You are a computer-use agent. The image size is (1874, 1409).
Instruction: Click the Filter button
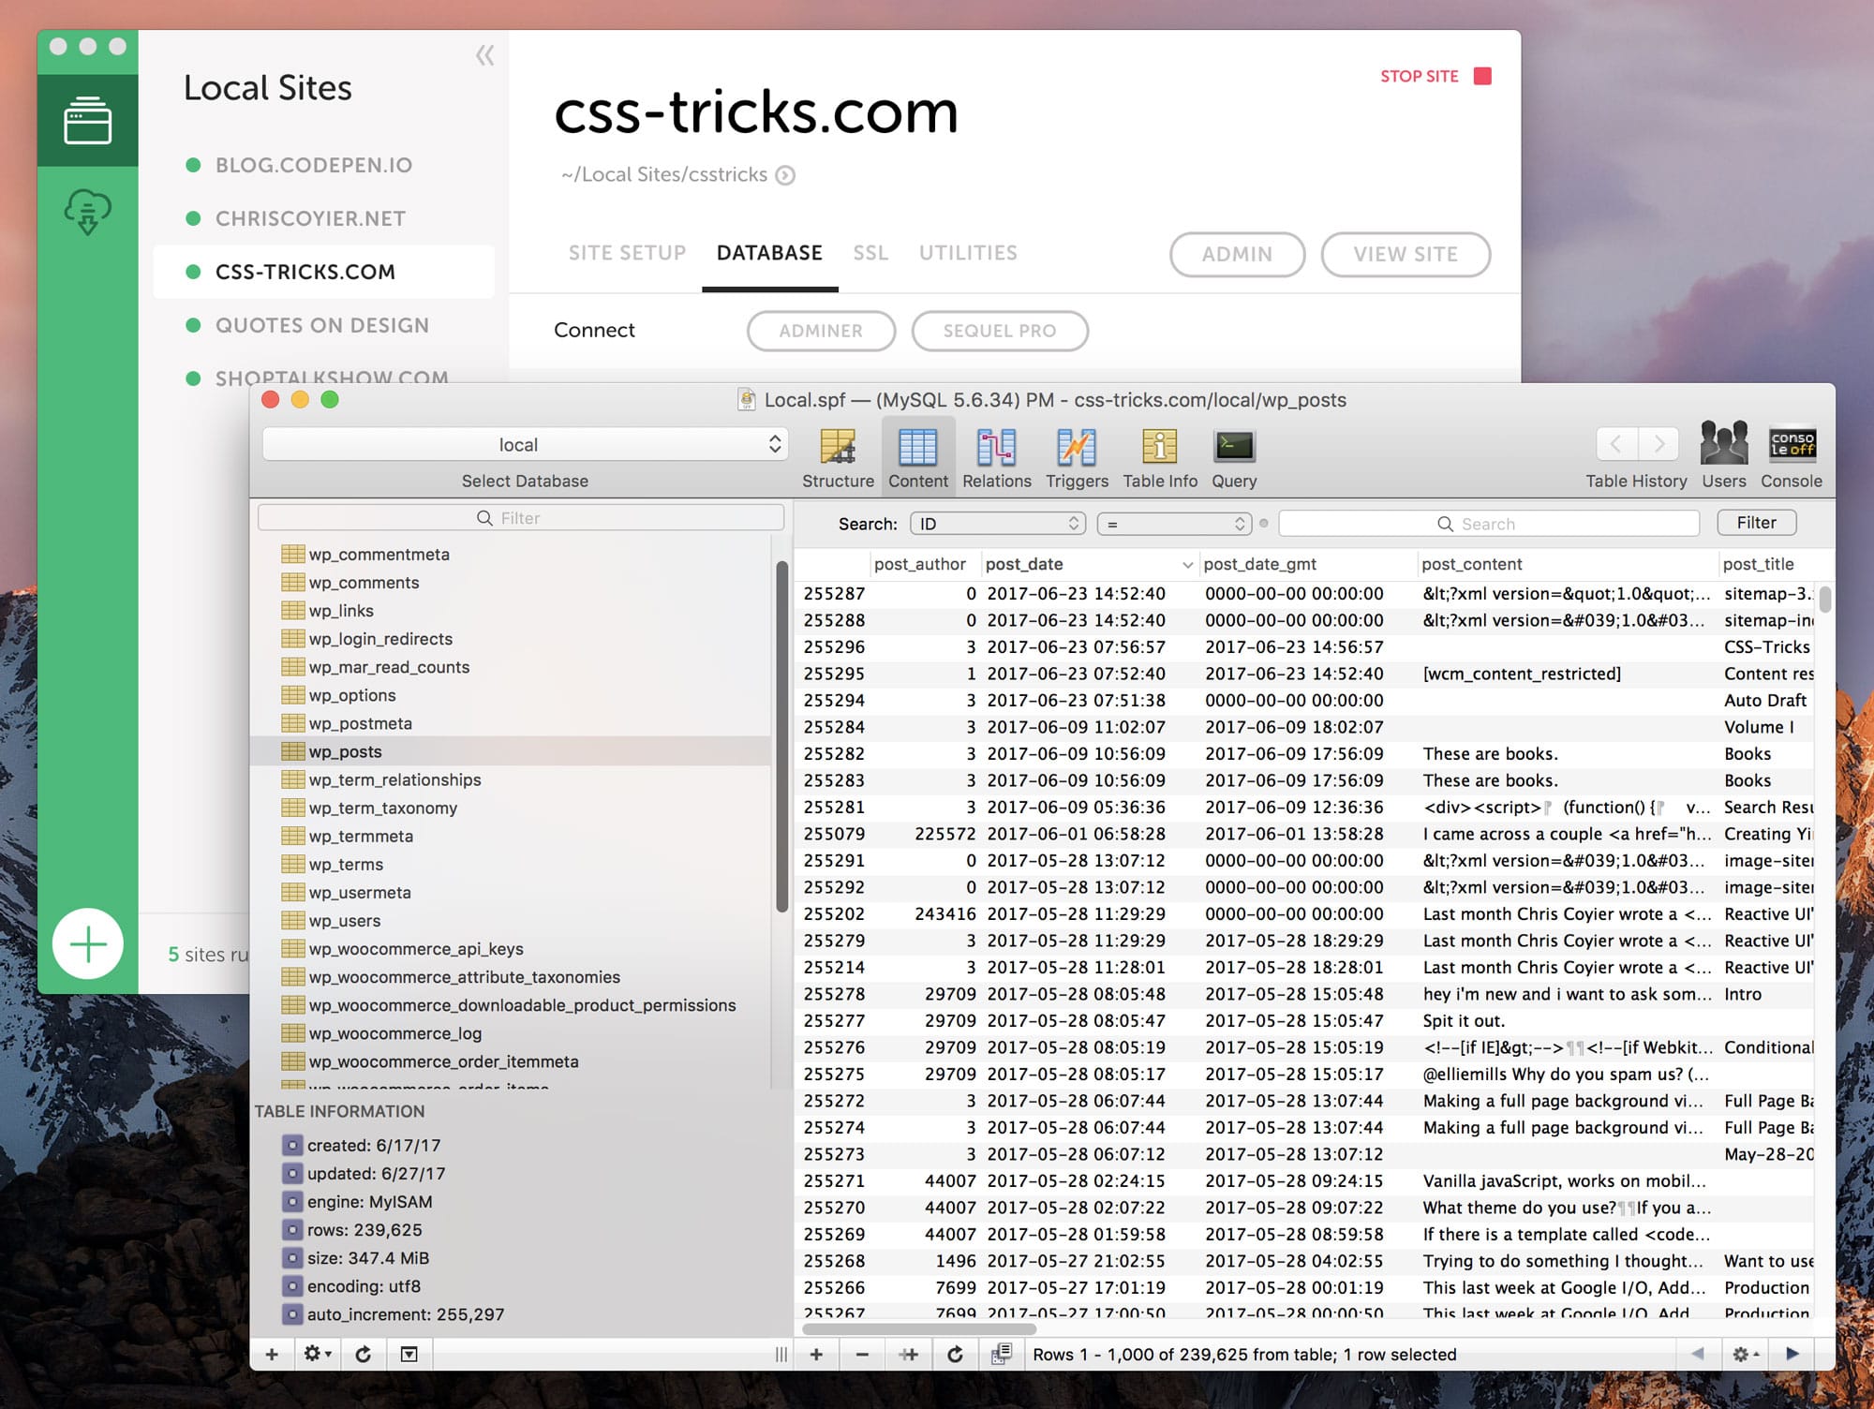[x=1756, y=523]
